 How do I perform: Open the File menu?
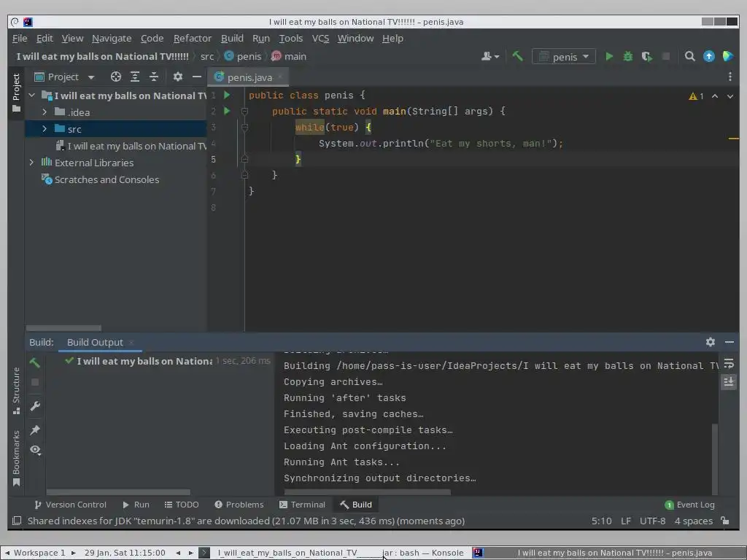coord(20,38)
